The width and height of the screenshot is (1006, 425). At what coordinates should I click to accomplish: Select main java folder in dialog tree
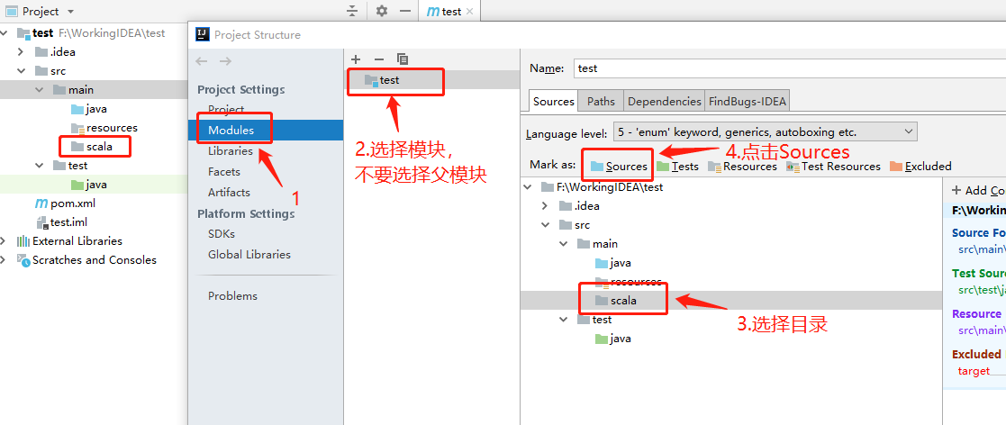[613, 263]
